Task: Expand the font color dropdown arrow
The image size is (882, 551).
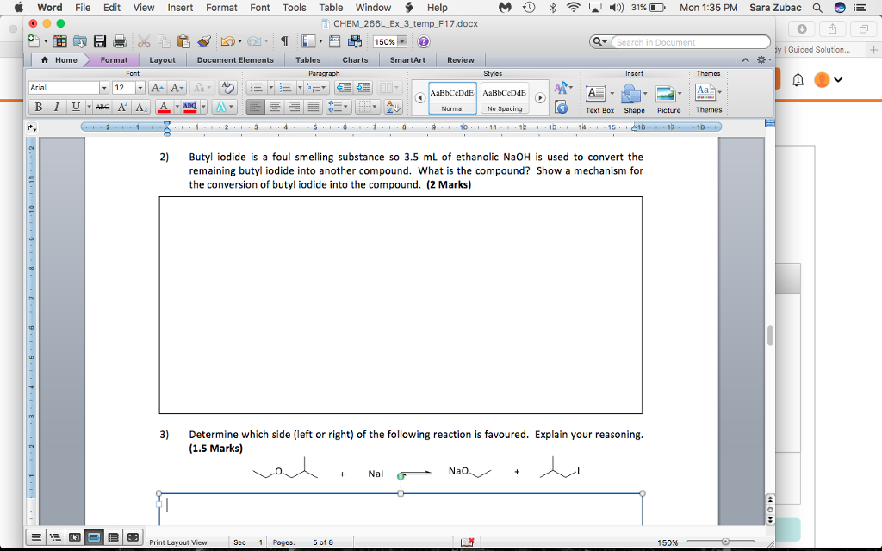Action: click(x=177, y=107)
